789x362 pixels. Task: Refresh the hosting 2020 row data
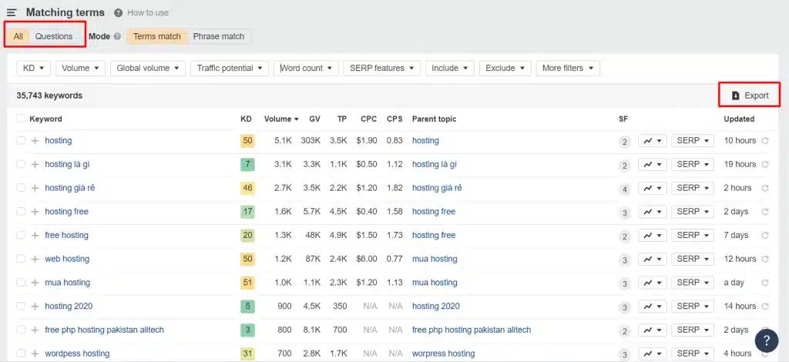pos(765,307)
